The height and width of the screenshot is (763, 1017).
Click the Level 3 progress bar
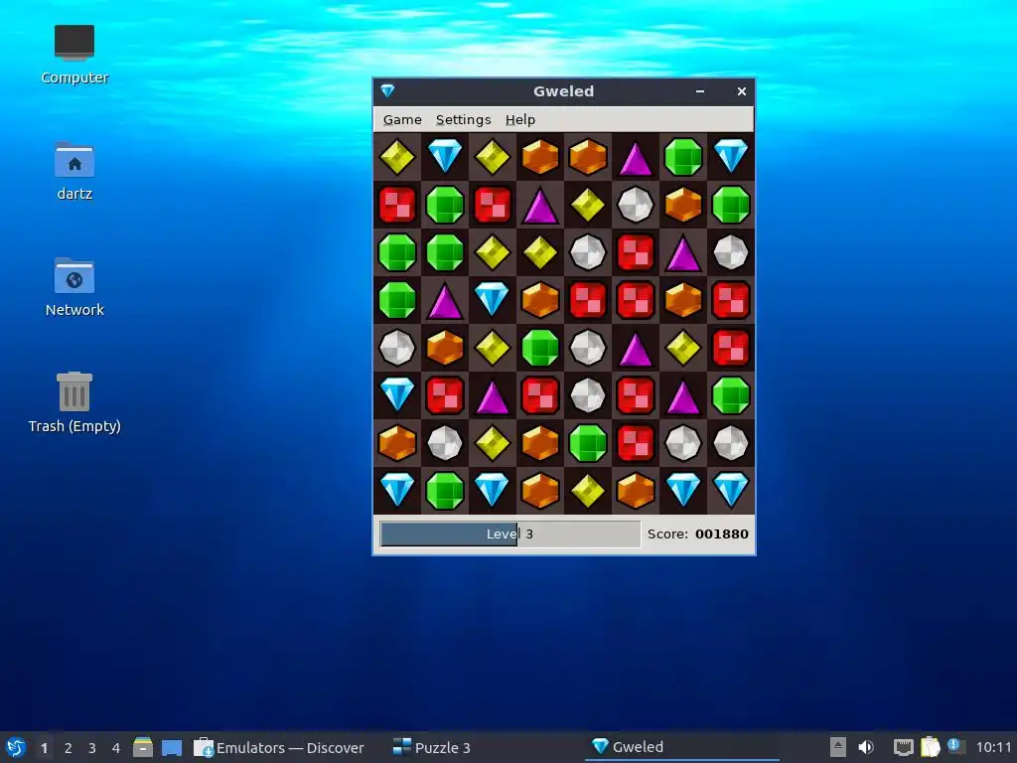pos(510,534)
